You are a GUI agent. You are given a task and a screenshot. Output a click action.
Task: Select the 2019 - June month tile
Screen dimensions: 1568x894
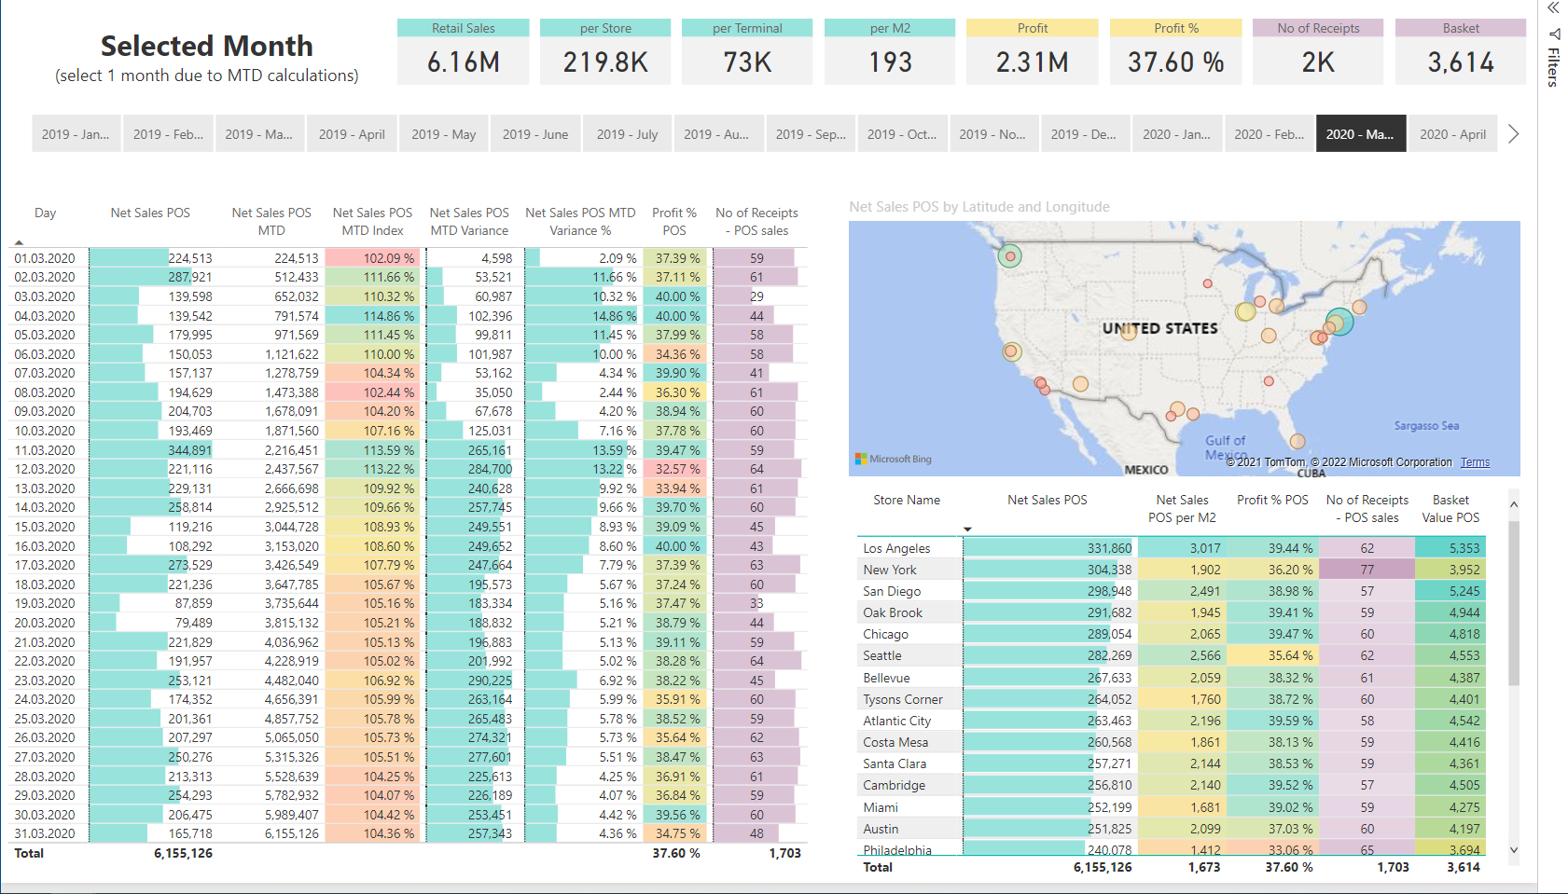click(535, 134)
